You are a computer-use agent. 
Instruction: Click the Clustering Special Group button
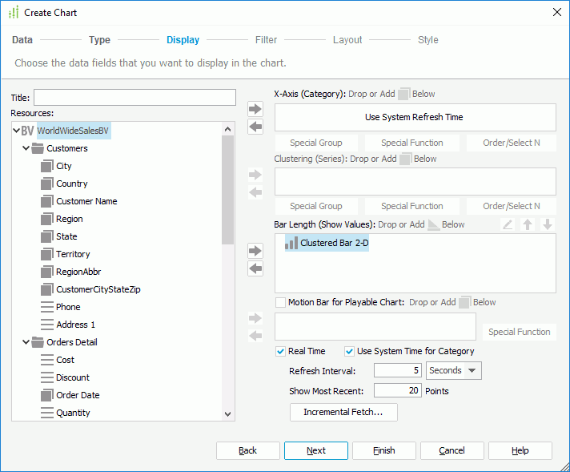coord(316,206)
